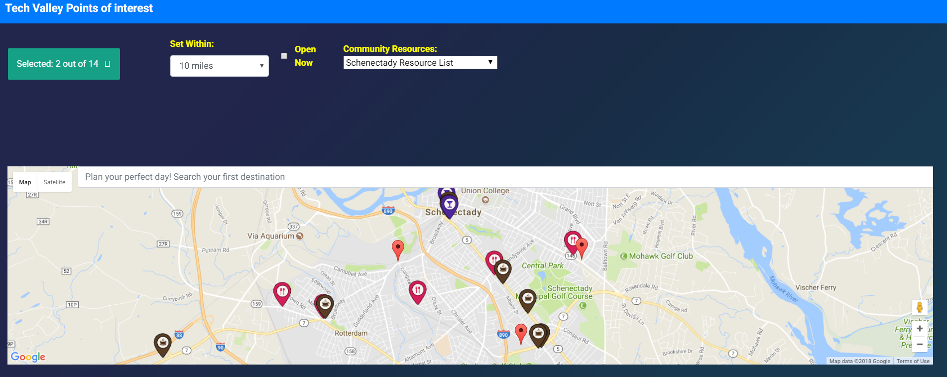Click the Mohawk Golf Club place icon
The image size is (947, 377).
(x=624, y=256)
